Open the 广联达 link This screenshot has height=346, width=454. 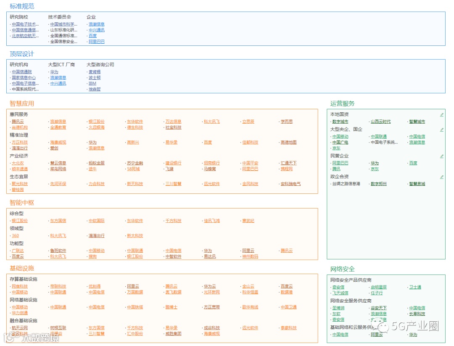point(18,251)
